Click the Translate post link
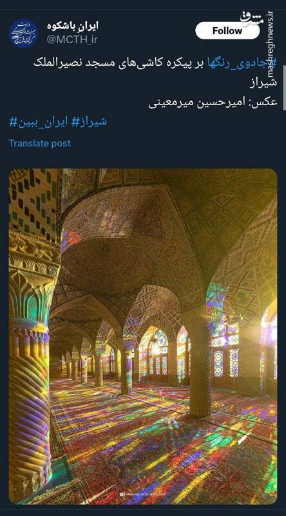Image resolution: width=286 pixels, height=516 pixels. (x=40, y=143)
